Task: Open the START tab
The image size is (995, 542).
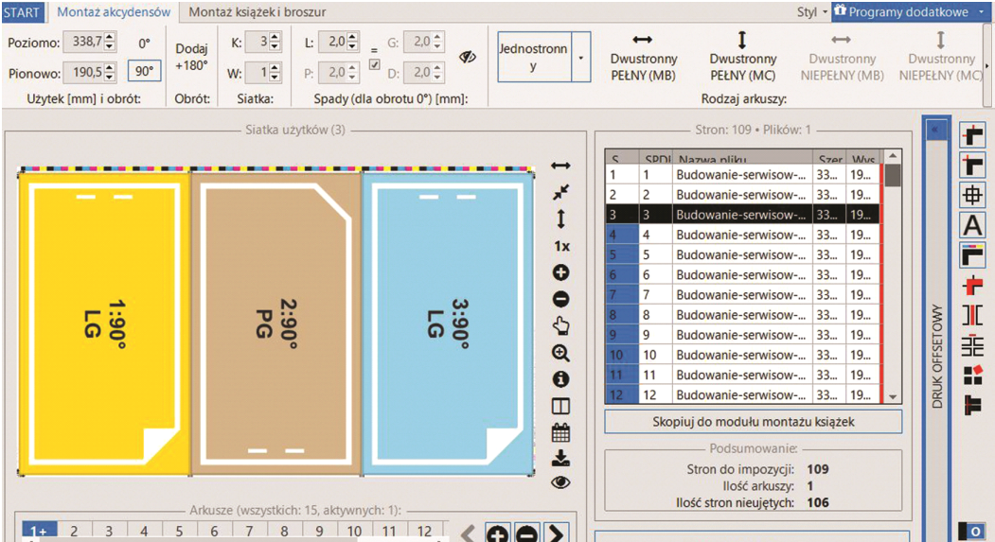Action: (22, 12)
